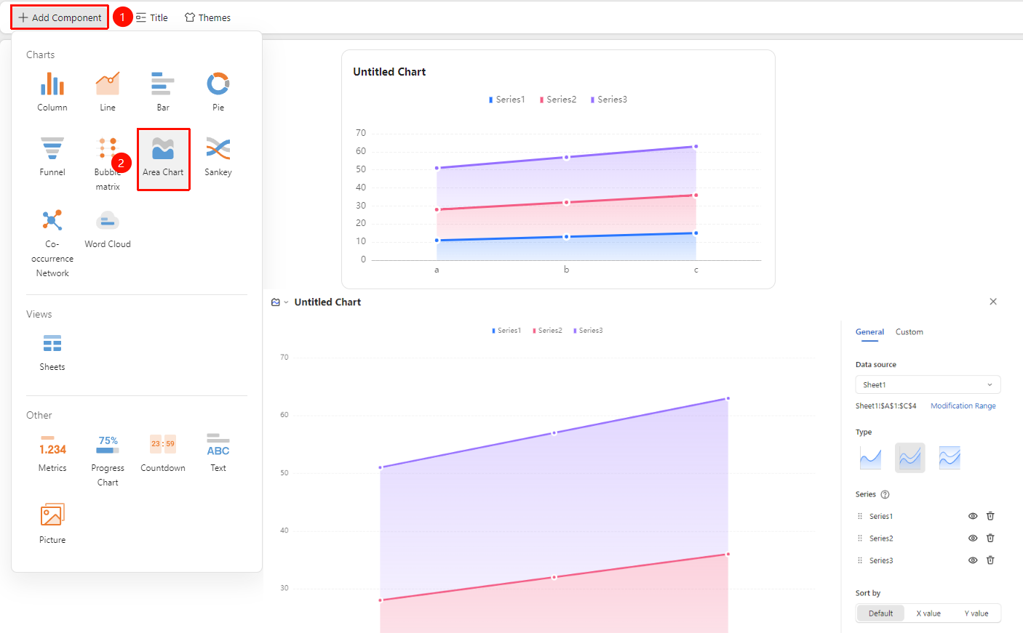Click the Modification Range link
Screen dimensions: 1023x633
[x=963, y=406]
